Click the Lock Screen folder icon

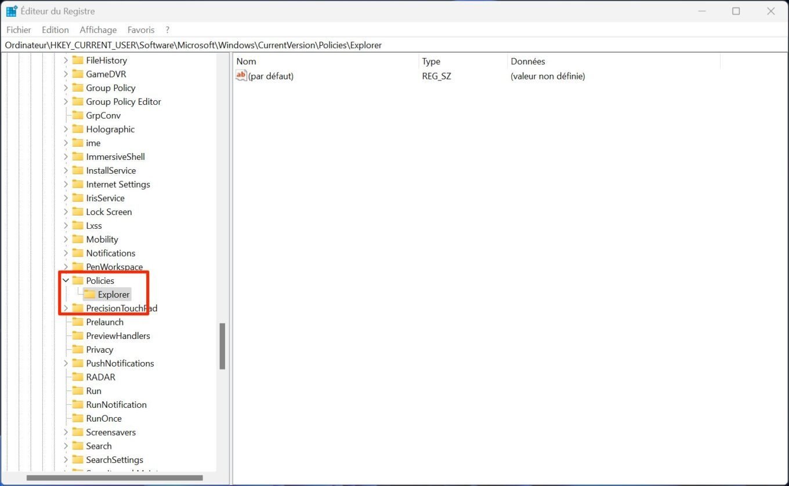coord(78,212)
